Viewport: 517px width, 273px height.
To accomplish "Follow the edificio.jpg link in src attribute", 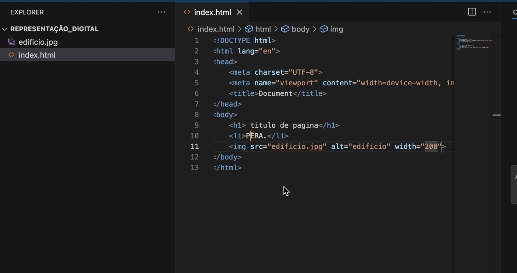I will click(296, 146).
